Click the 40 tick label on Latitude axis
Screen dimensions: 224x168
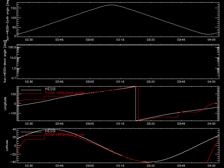click(14, 129)
